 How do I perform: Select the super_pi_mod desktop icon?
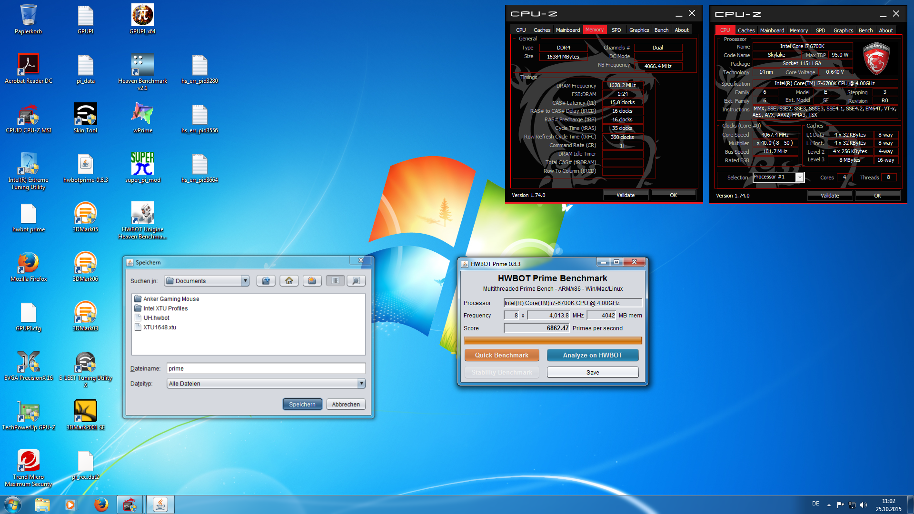point(142,168)
